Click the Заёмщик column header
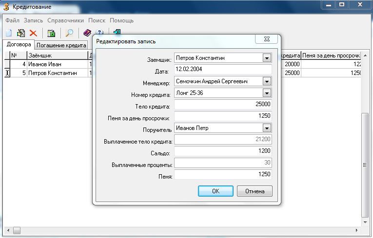This screenshot has width=373, height=238. coord(58,55)
